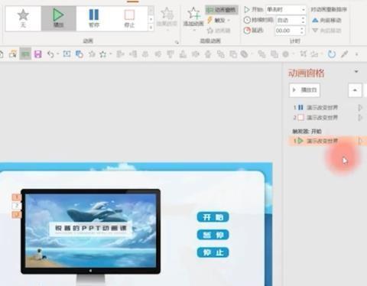
Task: Click the blue 暂停 button on slide
Action: click(213, 235)
